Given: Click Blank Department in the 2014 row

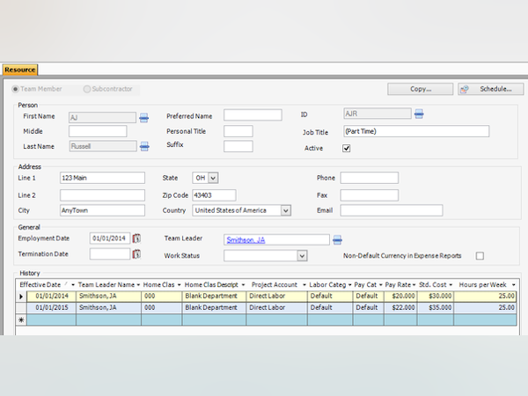Looking at the screenshot, I should pos(214,296).
